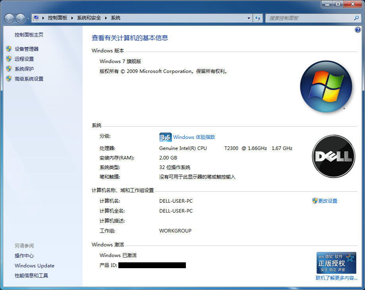Click the shield icon beside 高级系统设置
This screenshot has width=365, height=290.
(9, 79)
